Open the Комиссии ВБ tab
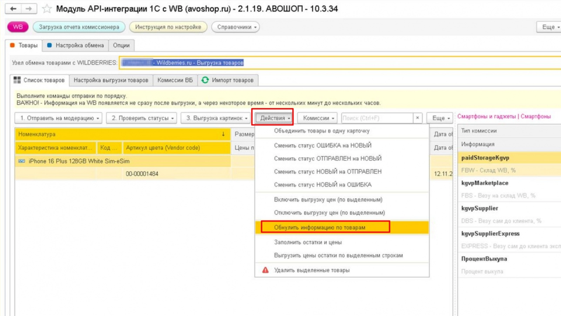Viewport: 561px width, 316px height. 175,80
